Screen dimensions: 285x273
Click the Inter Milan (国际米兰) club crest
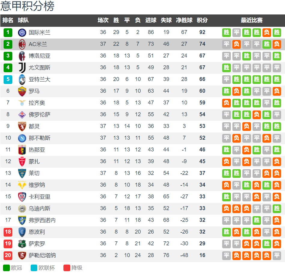(x=22, y=32)
